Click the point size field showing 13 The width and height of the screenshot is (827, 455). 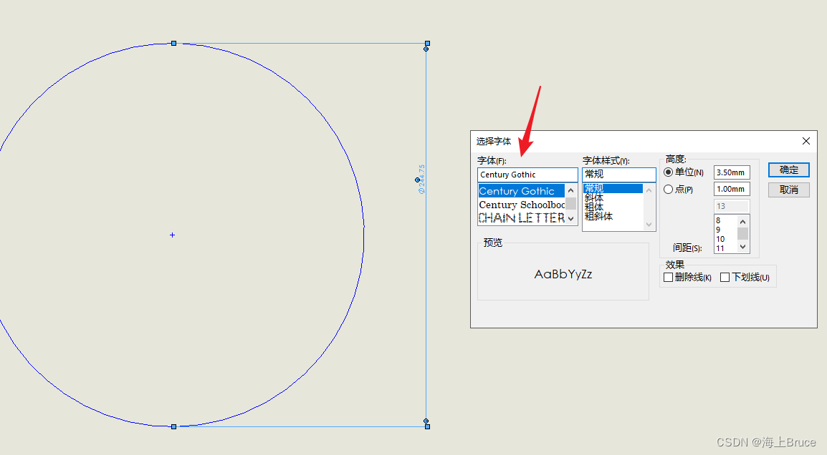pos(732,206)
